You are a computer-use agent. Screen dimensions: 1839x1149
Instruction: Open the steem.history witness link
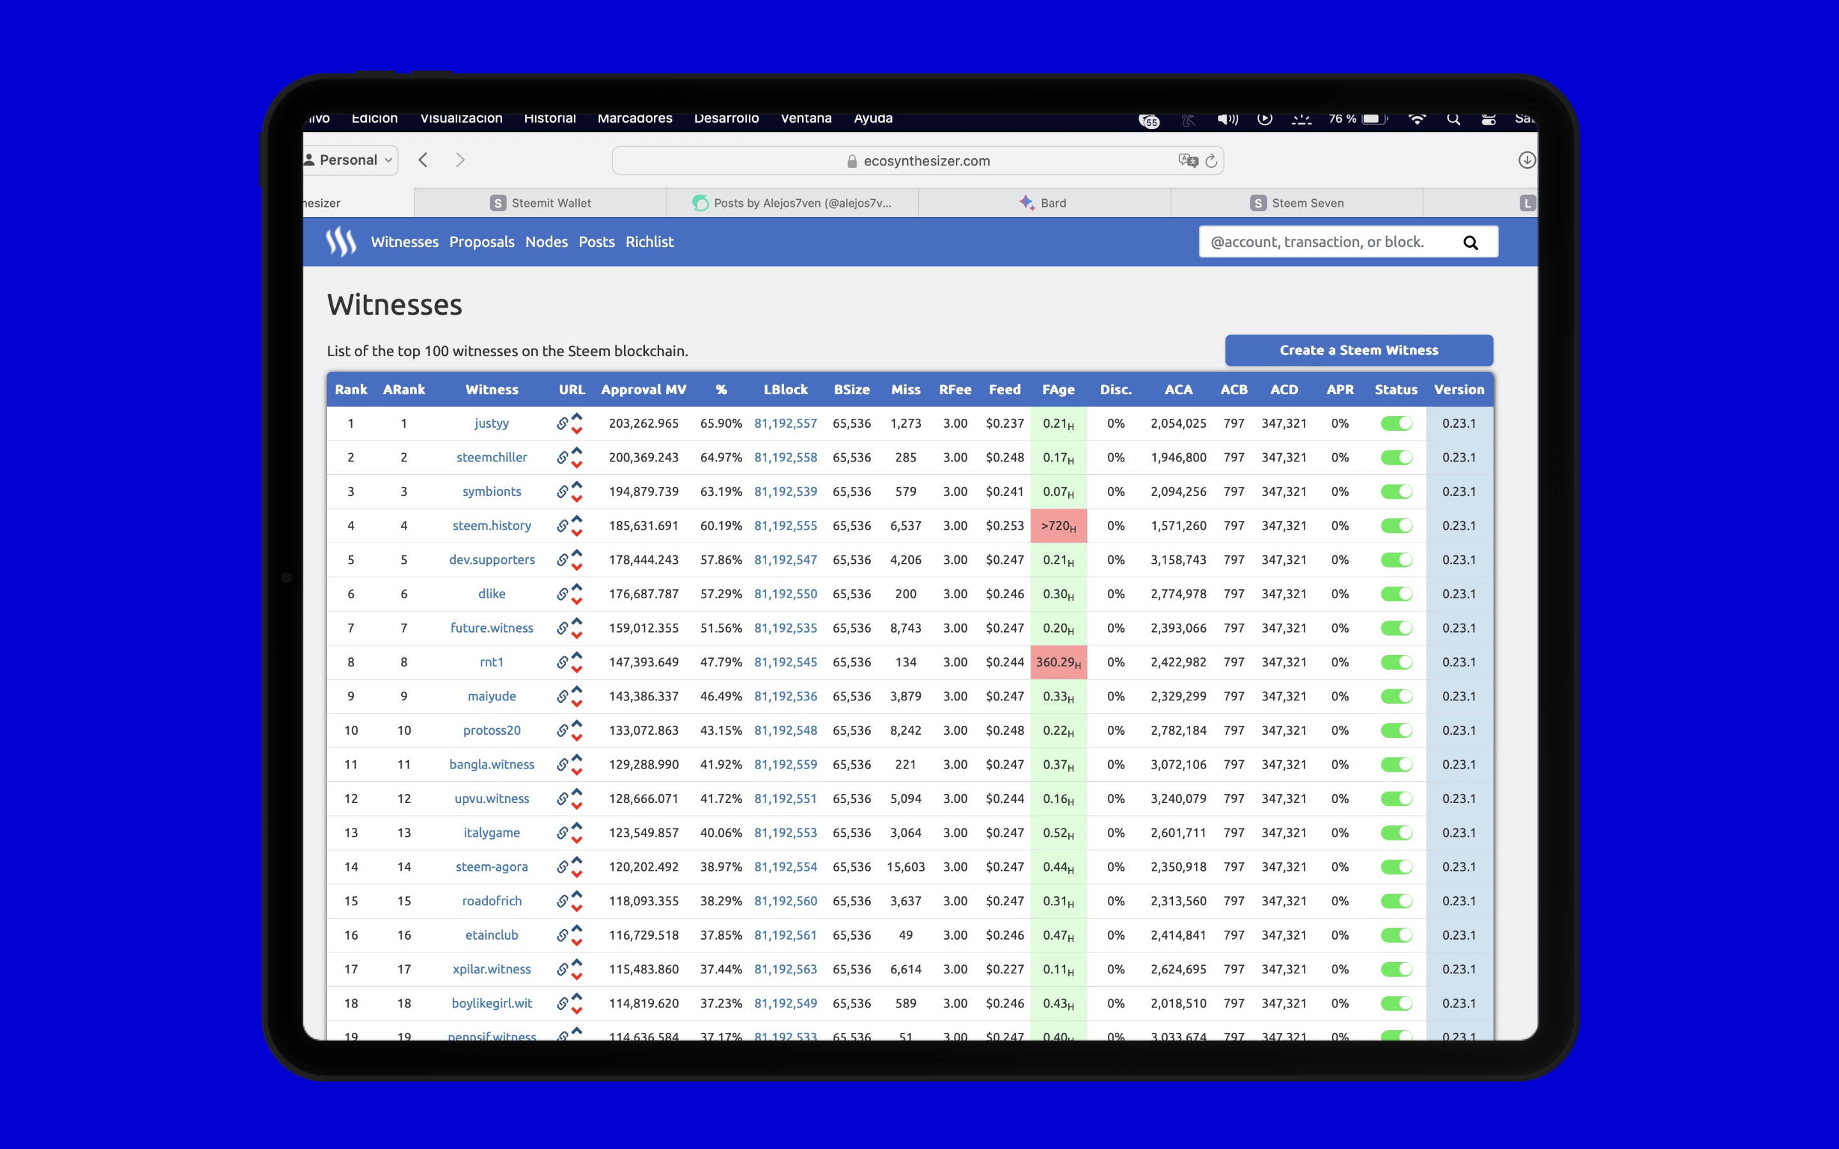pyautogui.click(x=492, y=526)
